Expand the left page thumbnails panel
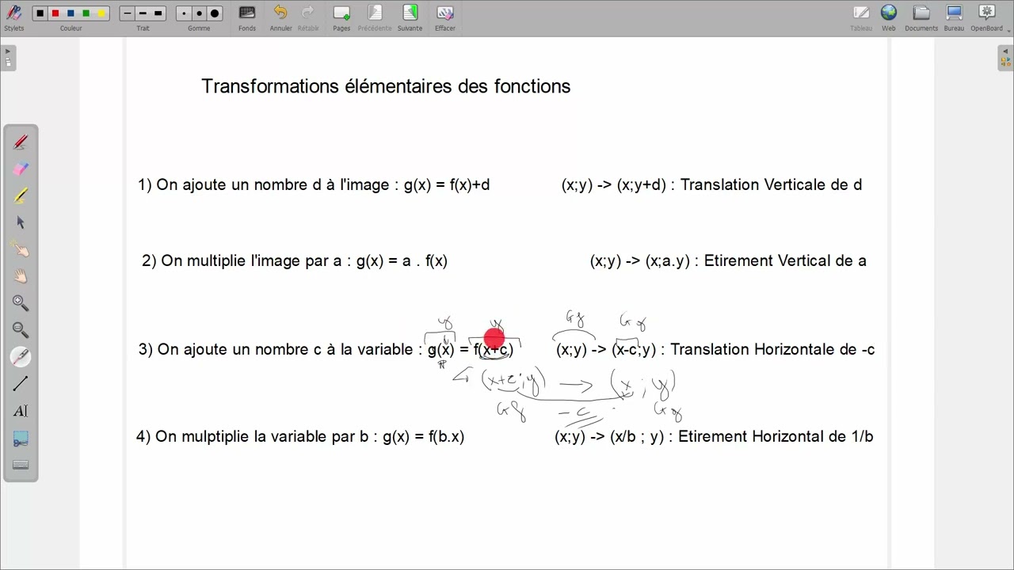 pyautogui.click(x=8, y=58)
